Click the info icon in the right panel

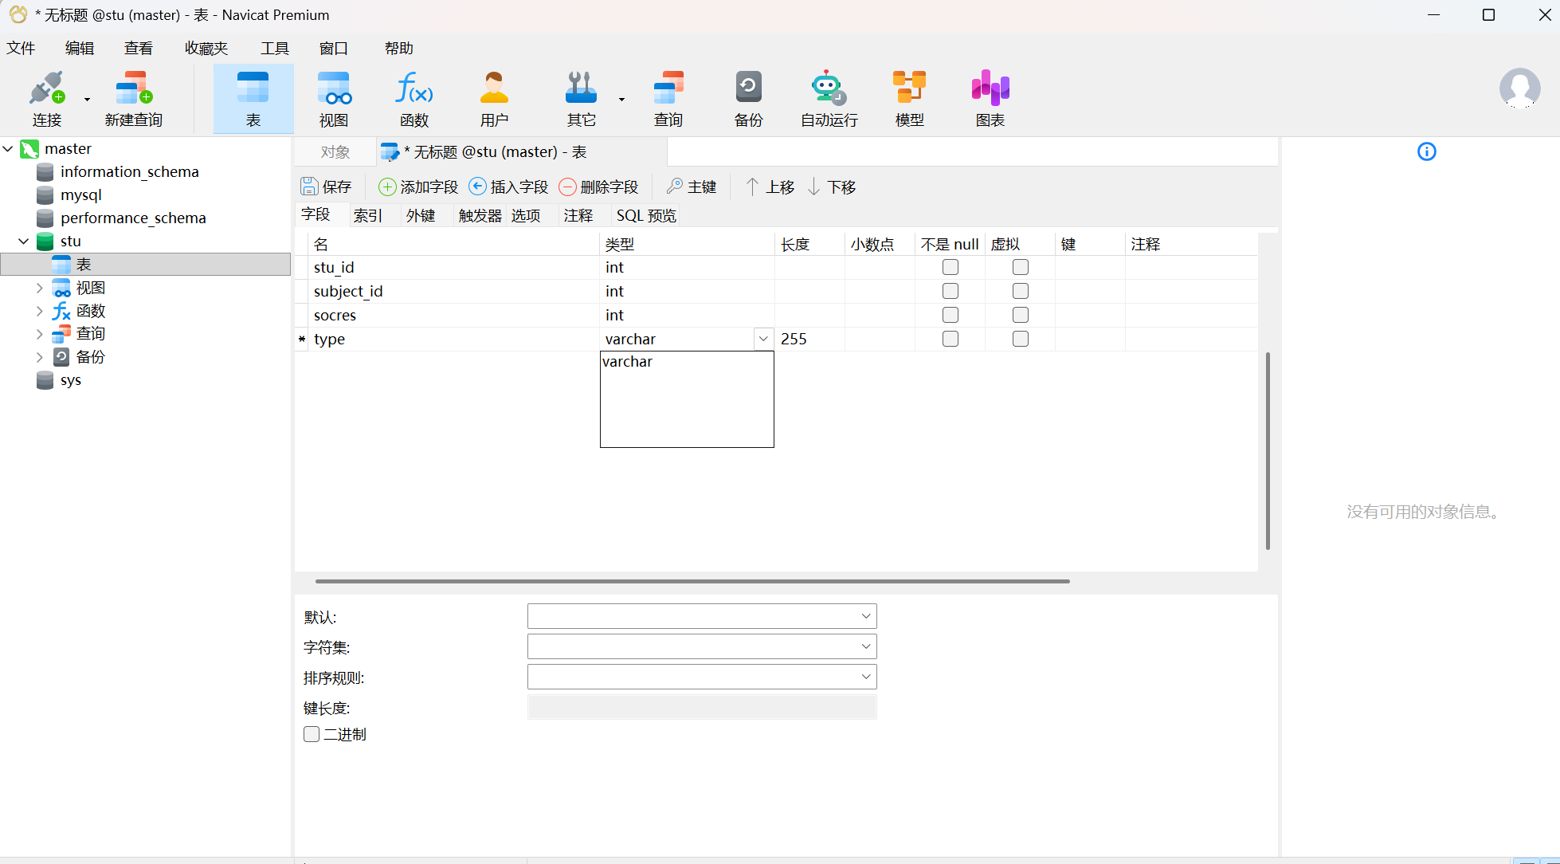[x=1426, y=151]
